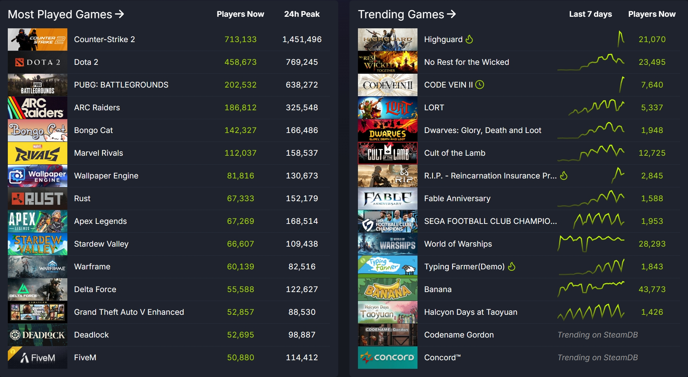Click the flame icon beside R.I.P. - Reincarnation Insurance
Viewport: 688px width, 377px height.
pos(564,175)
